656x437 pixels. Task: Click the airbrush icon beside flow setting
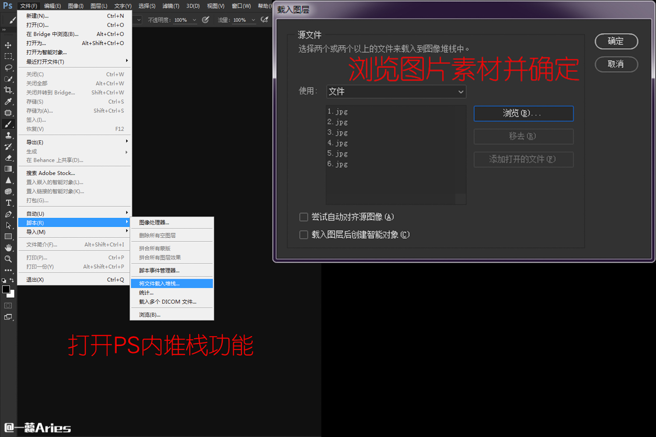click(264, 20)
